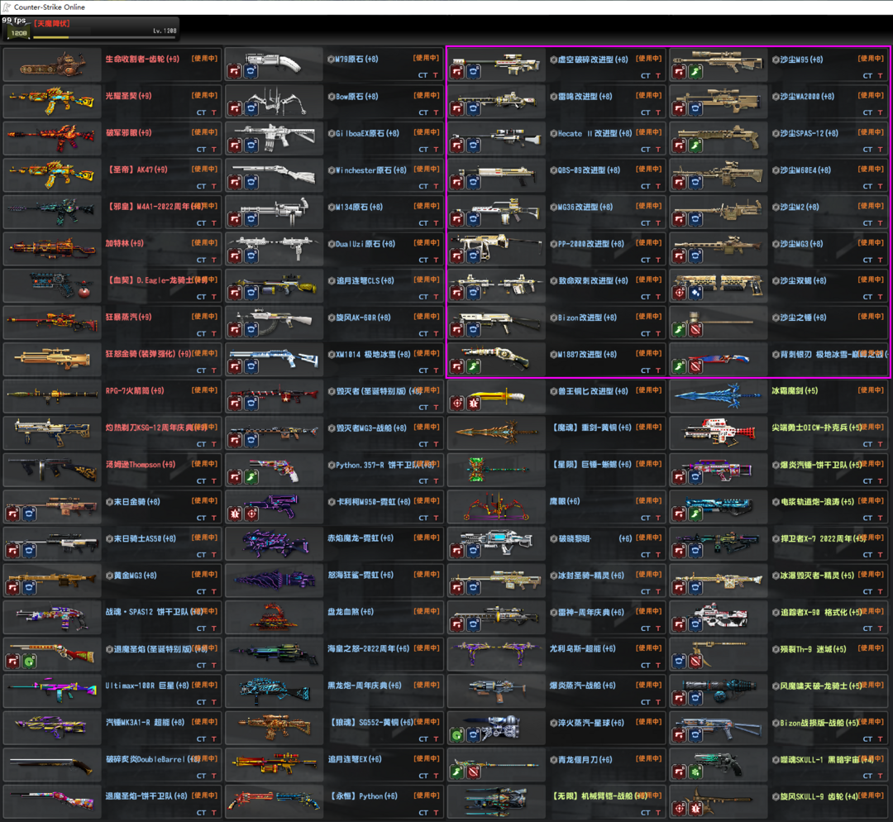This screenshot has width=893, height=822.
Task: Click the Hecate II 改进型 (+8) name
Action: 595,133
